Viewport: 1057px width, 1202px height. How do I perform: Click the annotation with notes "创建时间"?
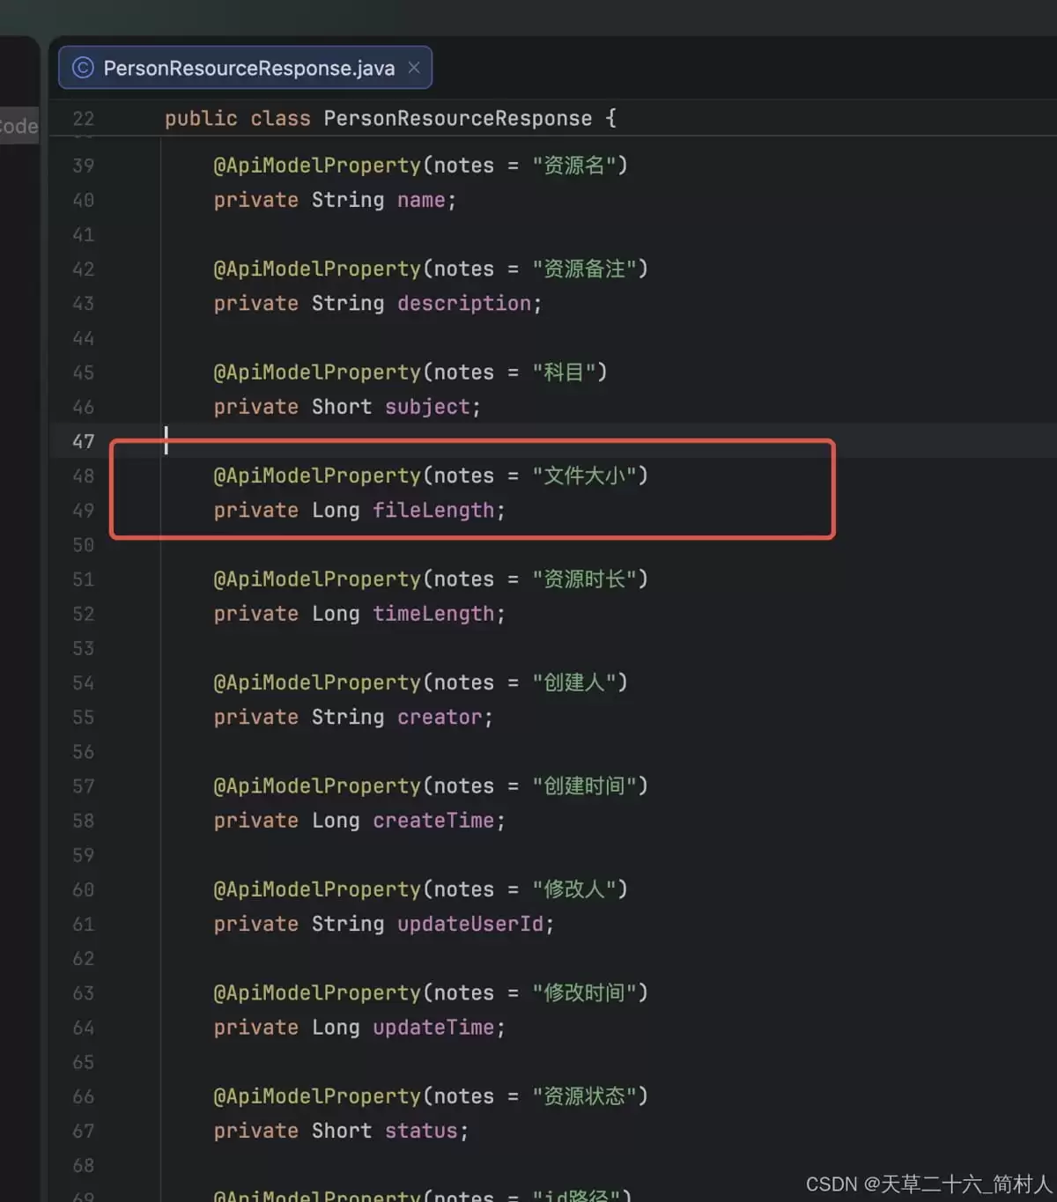pyautogui.click(x=431, y=786)
